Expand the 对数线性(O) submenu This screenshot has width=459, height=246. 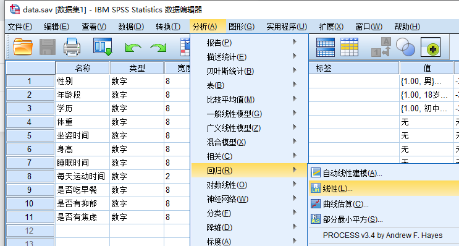click(250, 185)
